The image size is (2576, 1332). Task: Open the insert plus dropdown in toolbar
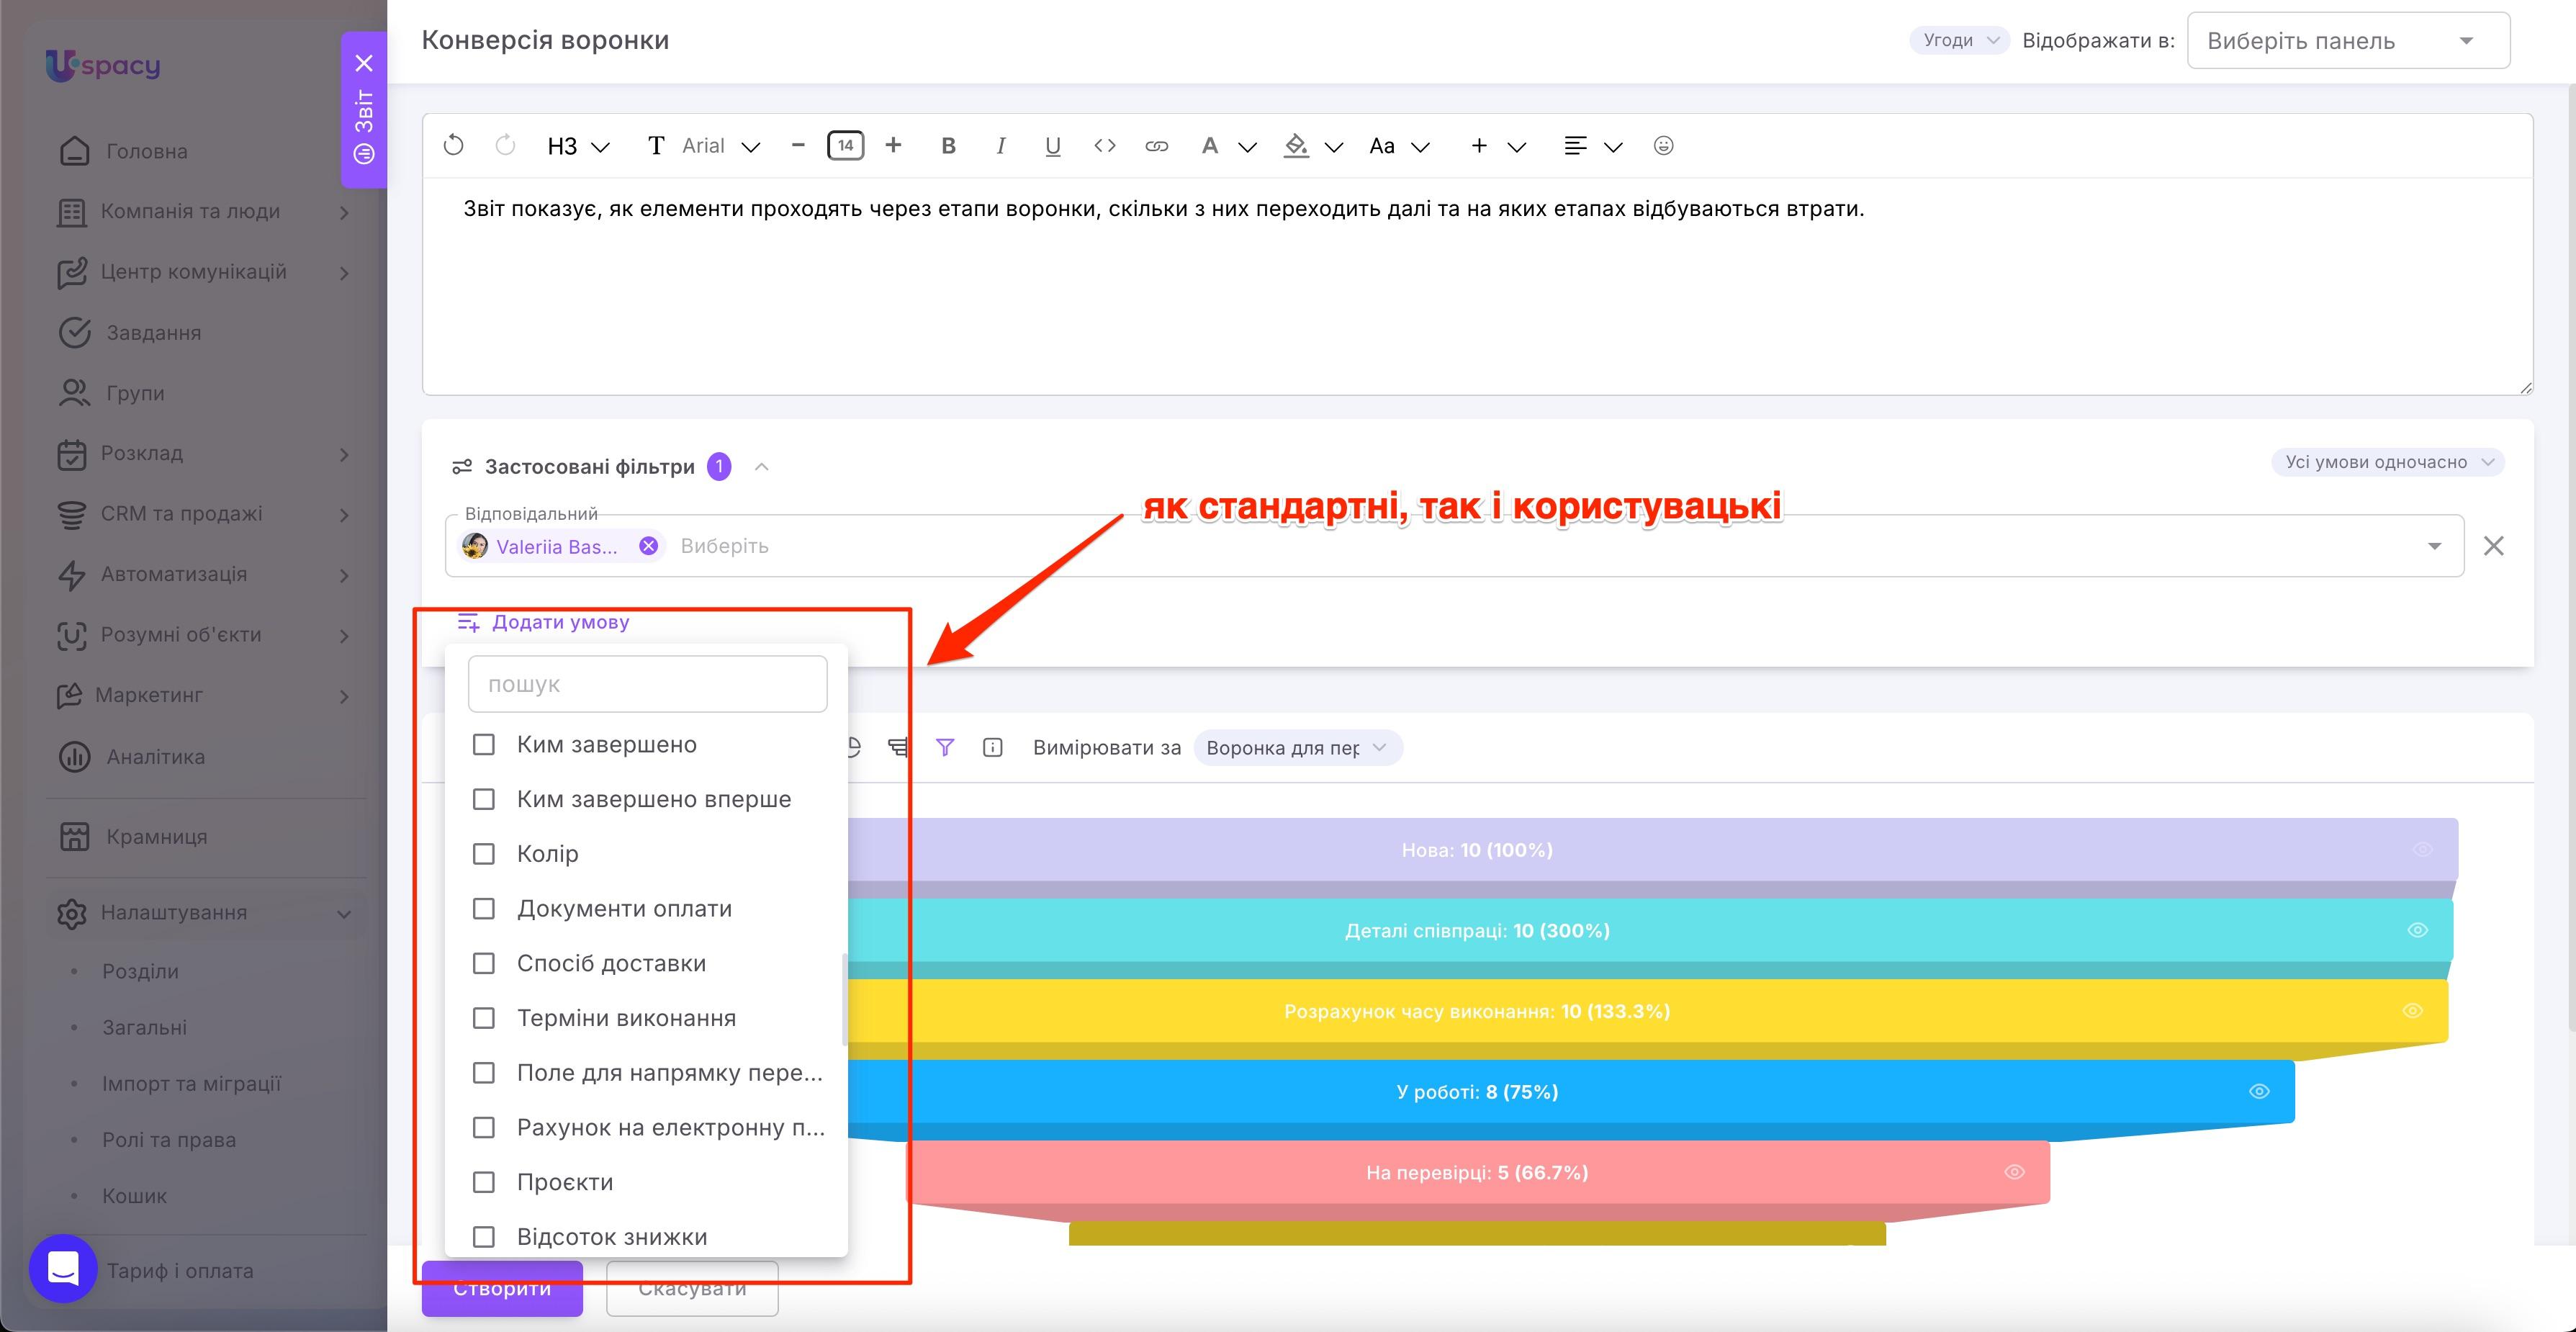1497,146
